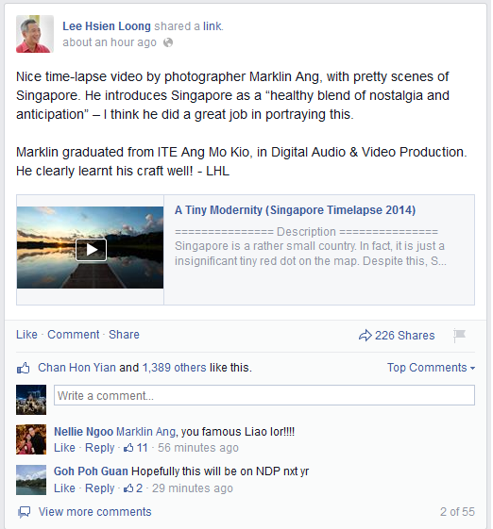493x529 pixels.
Task: Open Lee Hsien Loong's profile picture
Action: tap(35, 34)
